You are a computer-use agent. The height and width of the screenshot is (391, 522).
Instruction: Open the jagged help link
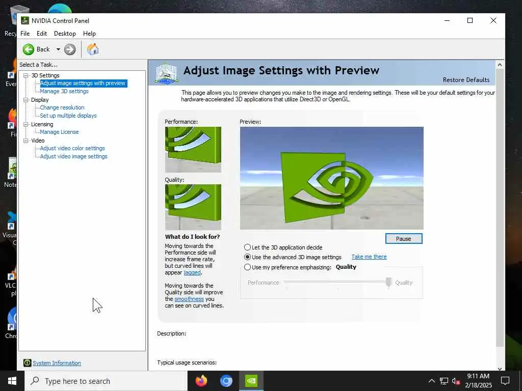pos(192,272)
